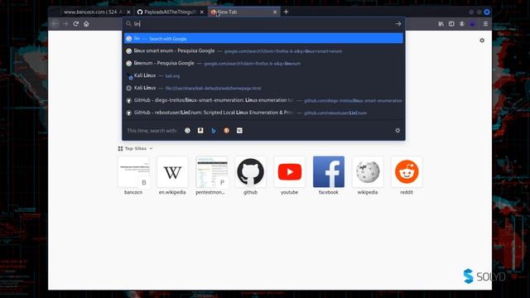Open rebootuser/LinEnum GitHub suggestion

263,113
